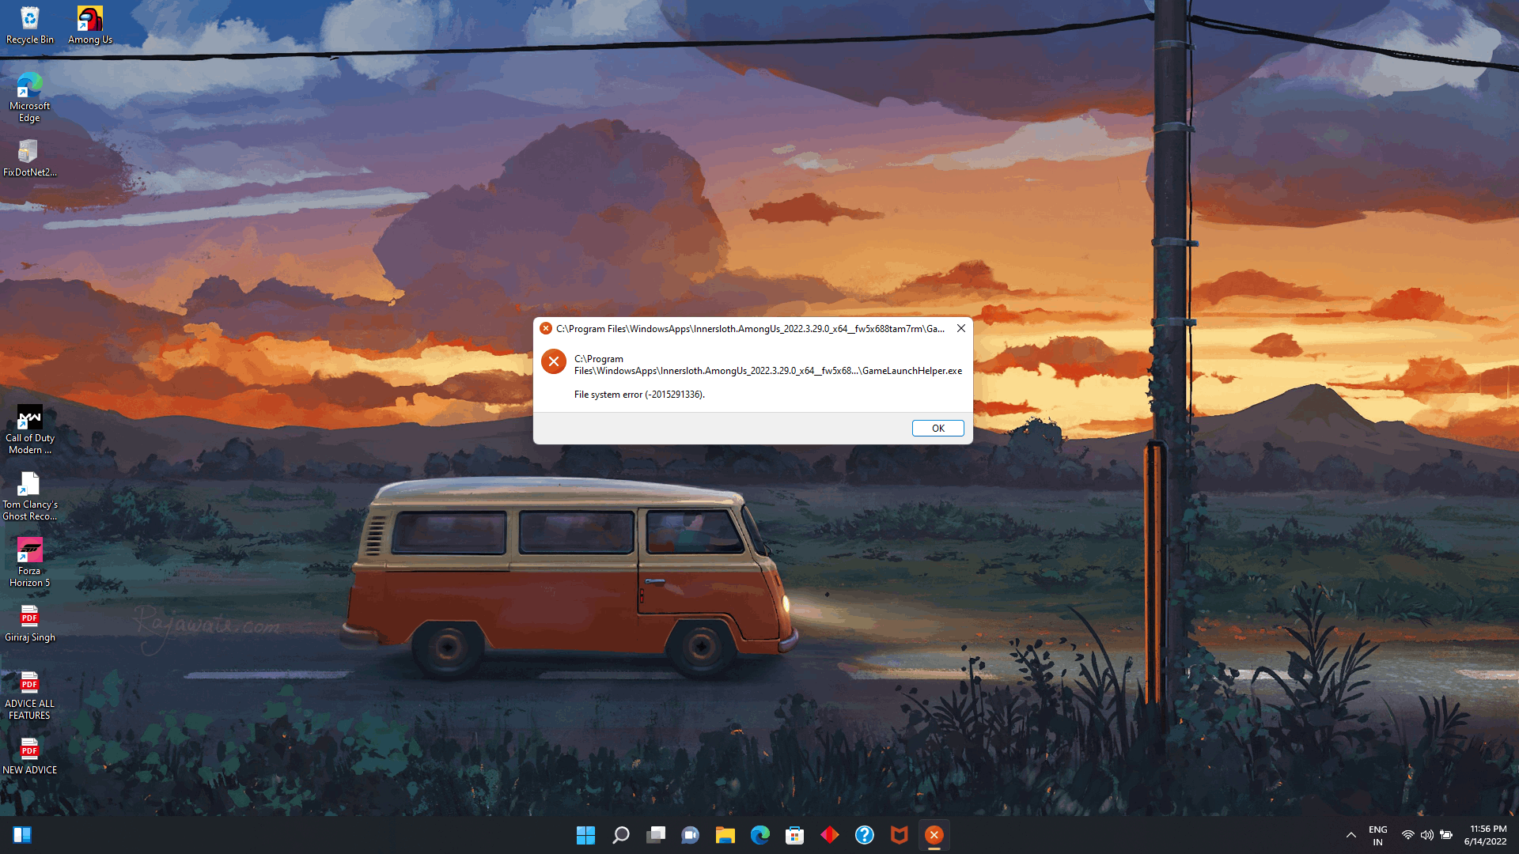1519x854 pixels.
Task: Click OK in the error dialog
Action: (938, 428)
